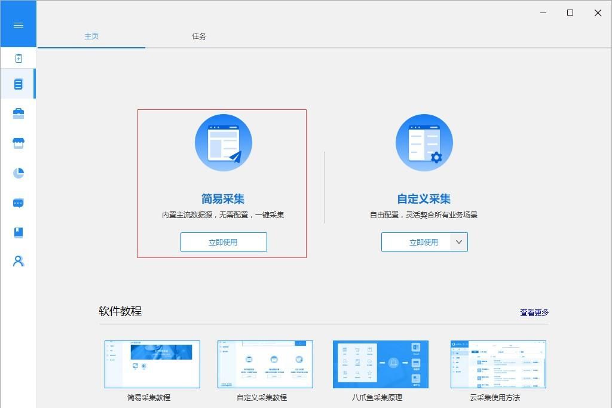Open the tutorial book icon in sidebar
The image size is (612, 408).
[19, 232]
